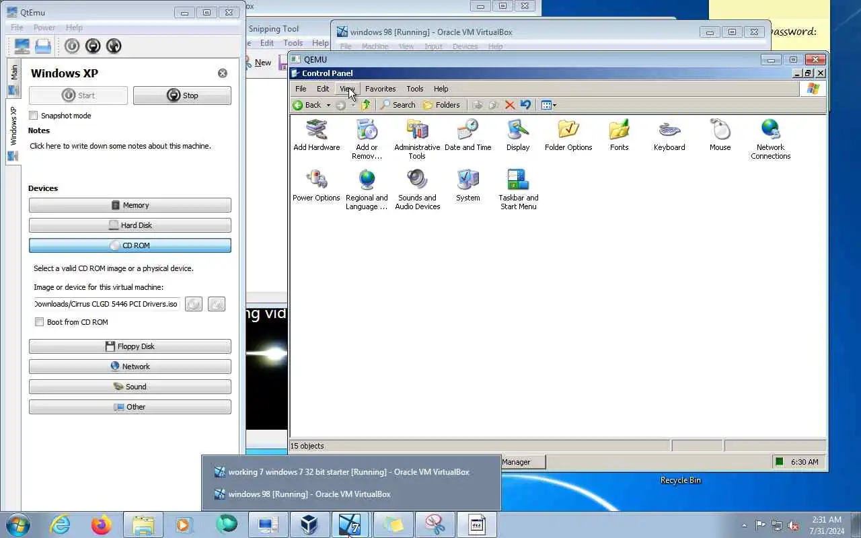Image resolution: width=861 pixels, height=538 pixels.
Task: Open Administrative Tools icon
Action: 417,139
